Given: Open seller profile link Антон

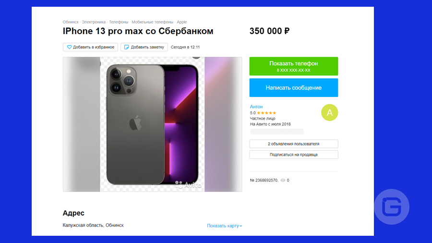Looking at the screenshot, I should pyautogui.click(x=256, y=107).
